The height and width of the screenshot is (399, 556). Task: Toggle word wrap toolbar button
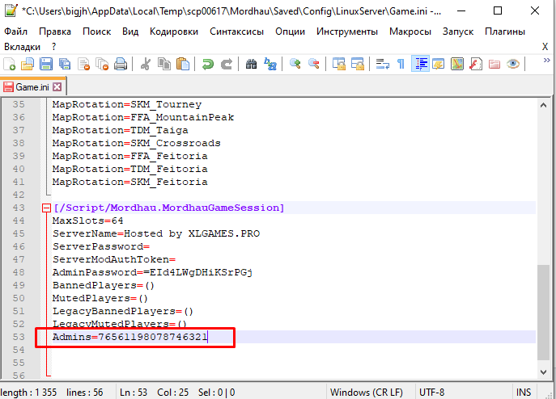coord(382,64)
